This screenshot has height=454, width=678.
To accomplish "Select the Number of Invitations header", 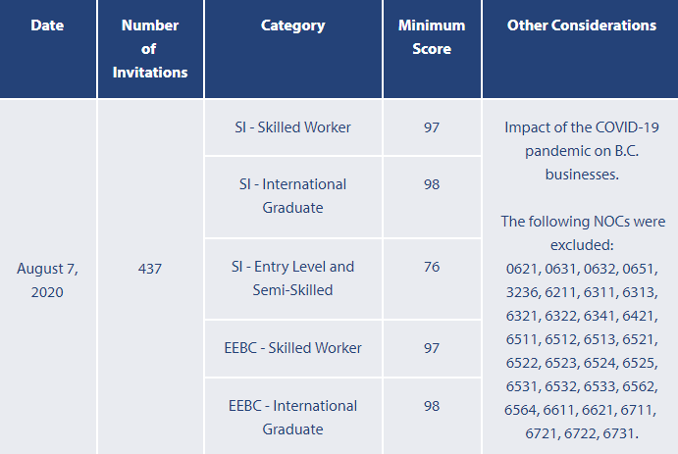I will pos(150,48).
